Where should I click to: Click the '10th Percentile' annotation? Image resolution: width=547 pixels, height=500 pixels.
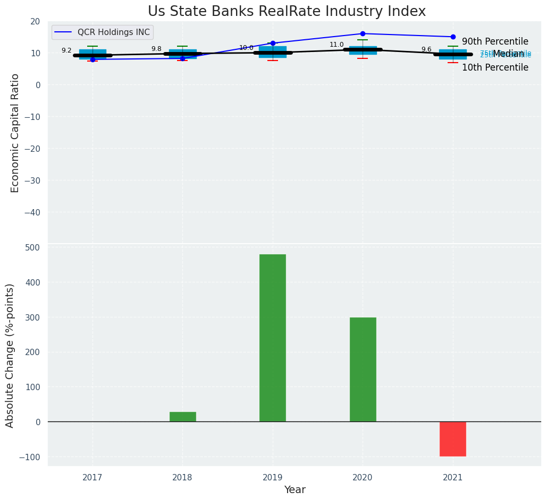tap(495, 67)
